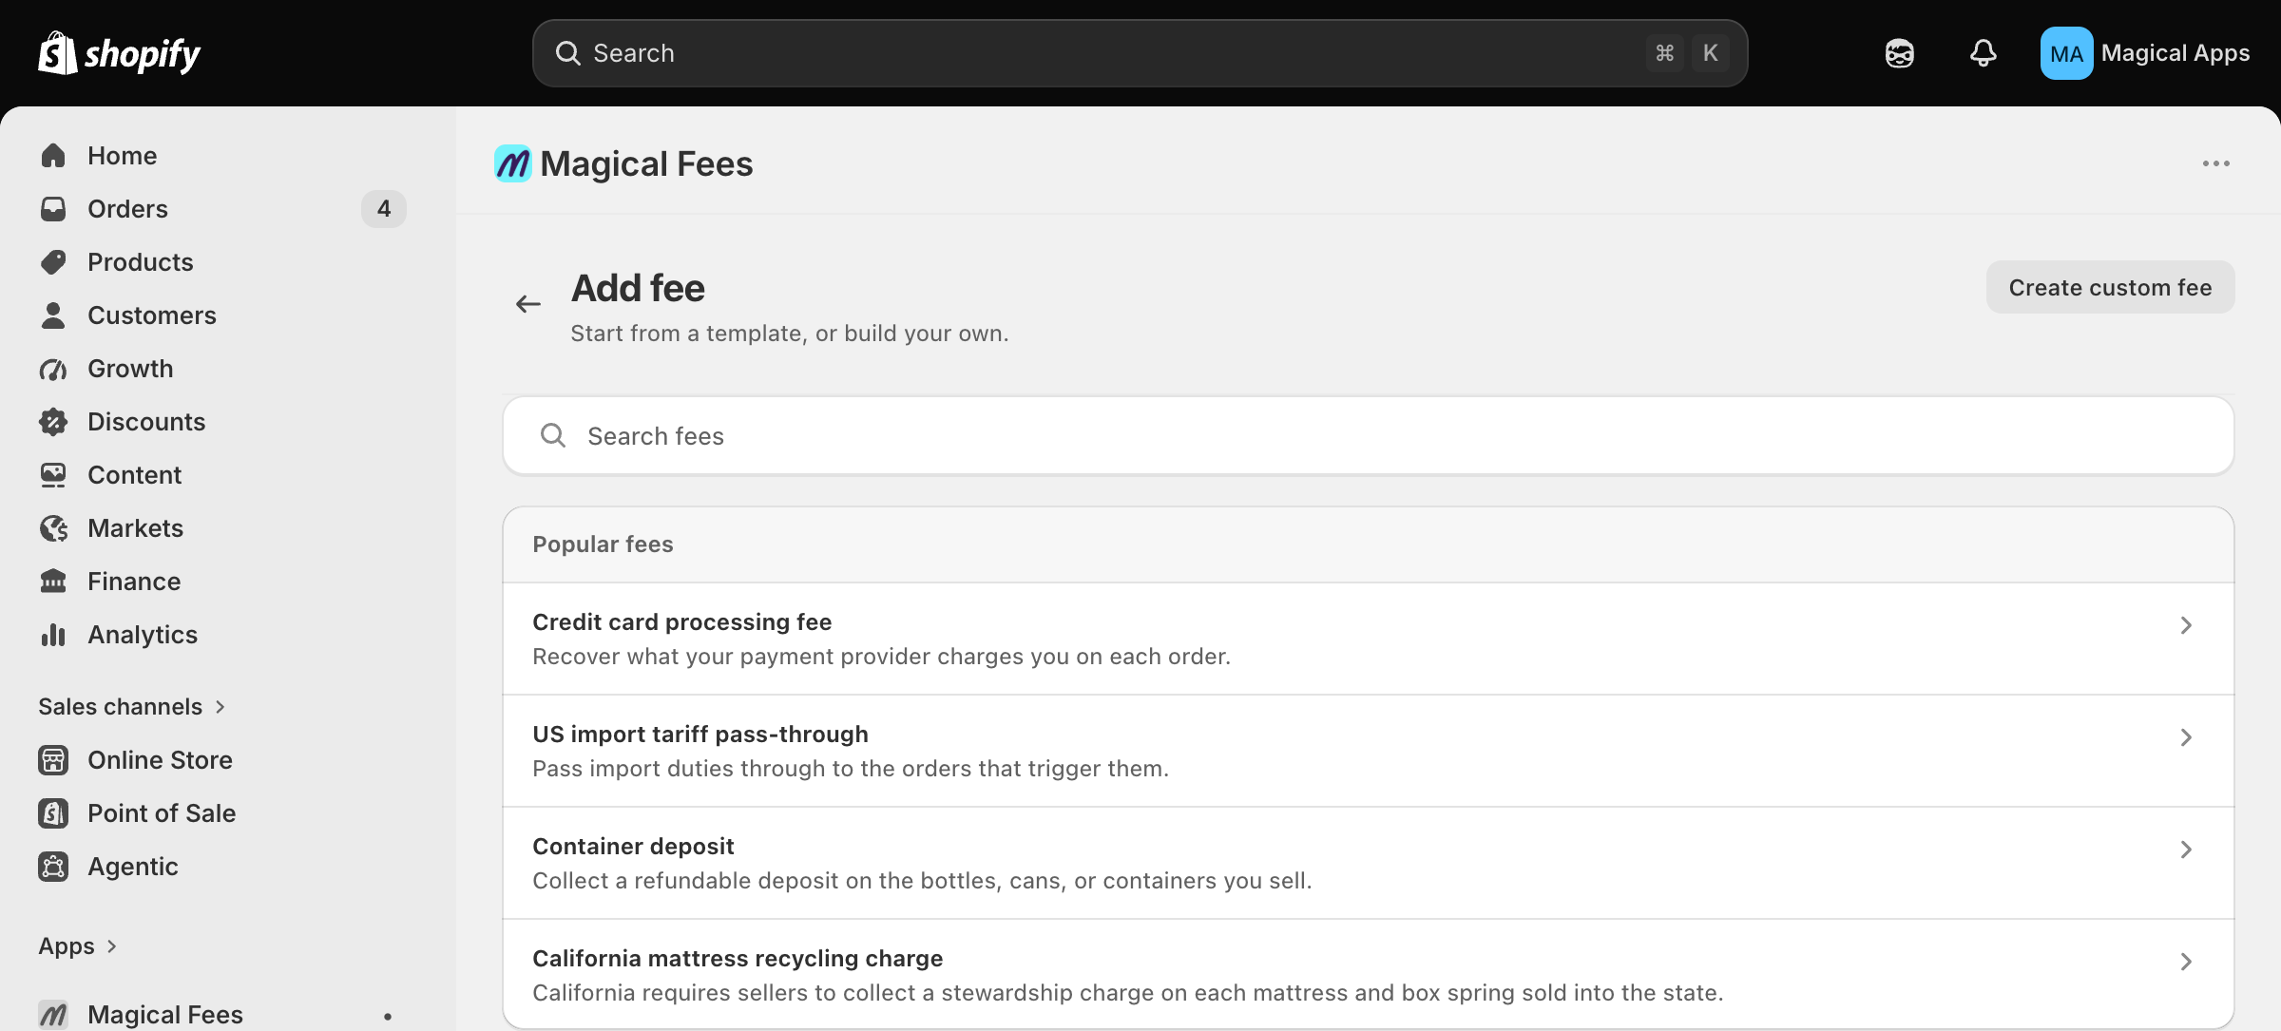Click the Customers person icon
This screenshot has height=1031, width=2281.
[x=53, y=315]
